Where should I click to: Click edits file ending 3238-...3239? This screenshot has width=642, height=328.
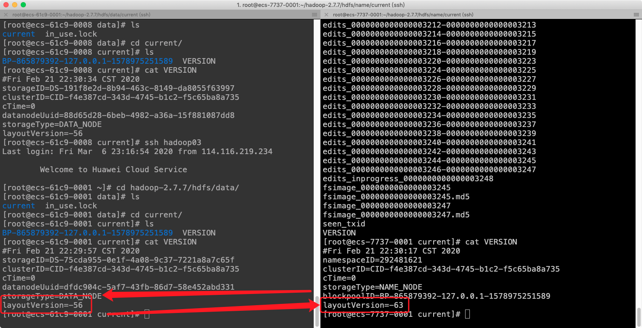point(429,133)
